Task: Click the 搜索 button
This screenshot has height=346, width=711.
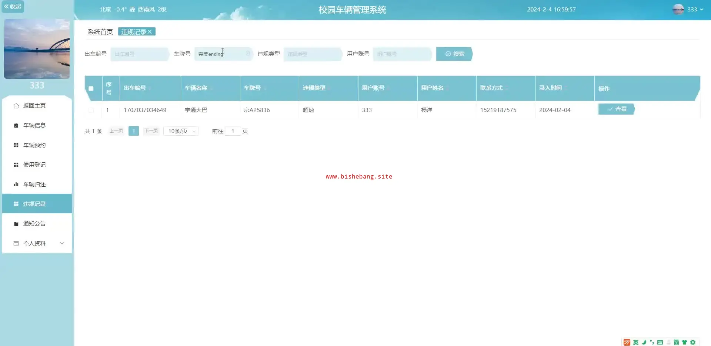Action: 454,54
